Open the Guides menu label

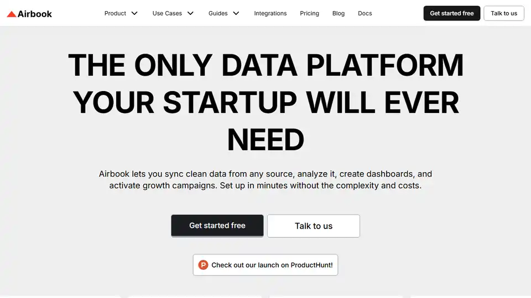217,13
